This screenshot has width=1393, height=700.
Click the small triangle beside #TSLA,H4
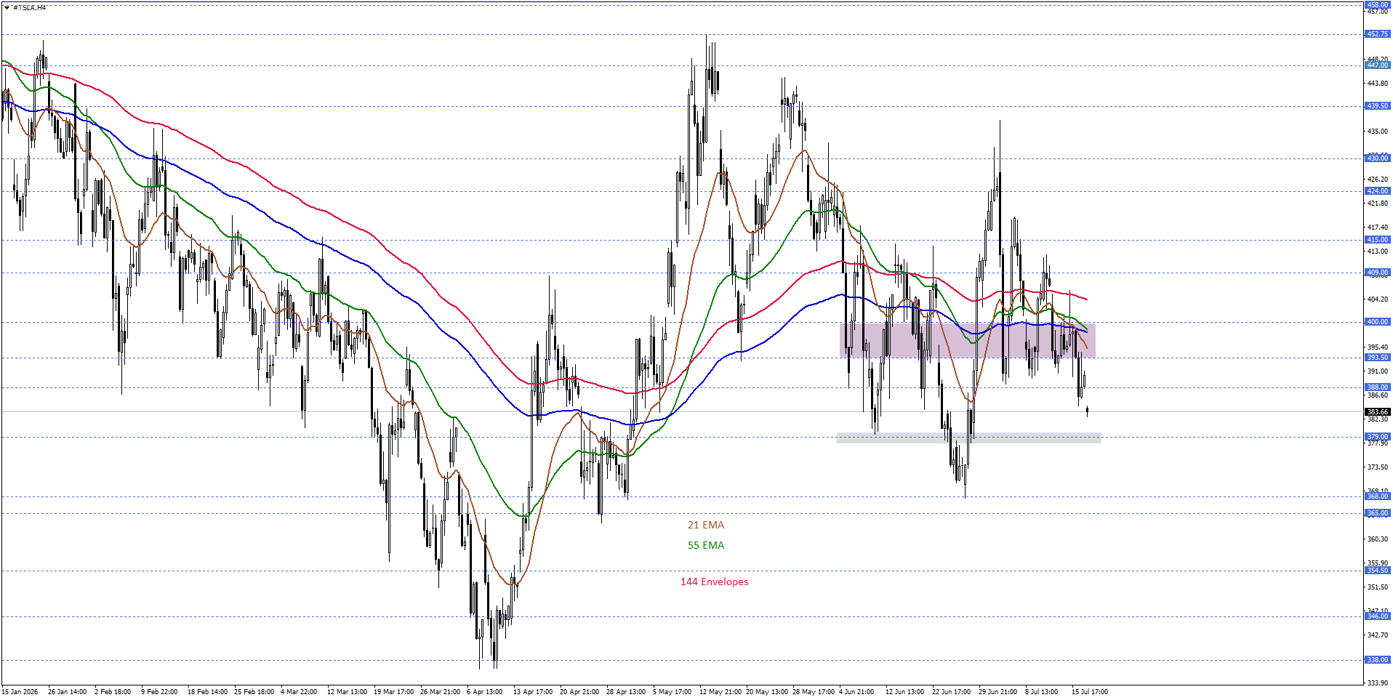(7, 7)
